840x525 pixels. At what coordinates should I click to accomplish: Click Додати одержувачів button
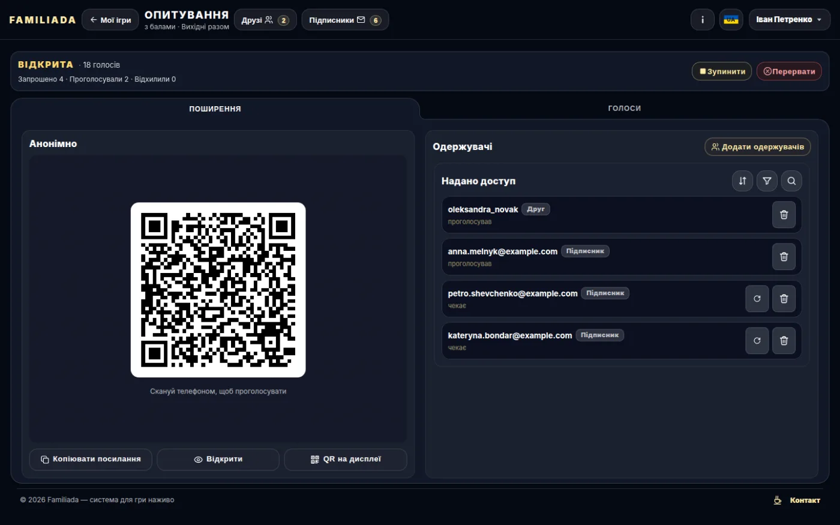(758, 147)
